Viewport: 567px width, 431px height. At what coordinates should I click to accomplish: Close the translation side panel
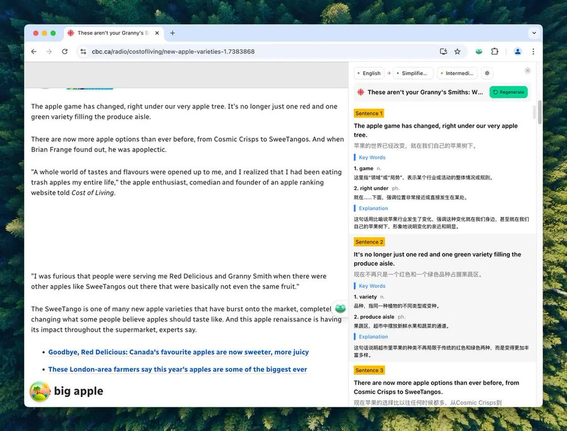point(527,71)
